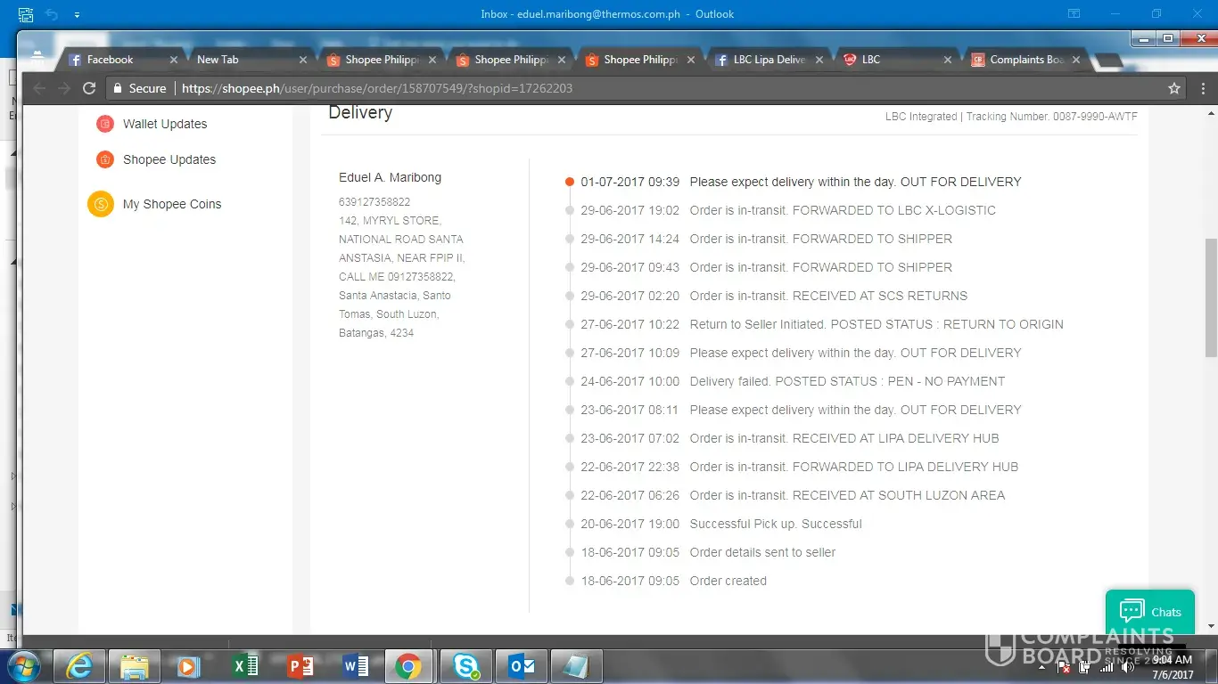
Task: Expand Outlook's Quick Access Toolbar dropdown arrow
Action: coord(77,14)
